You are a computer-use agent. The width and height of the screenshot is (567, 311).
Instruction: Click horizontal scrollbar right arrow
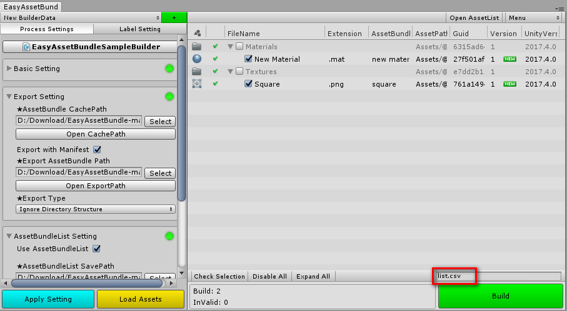[172, 283]
